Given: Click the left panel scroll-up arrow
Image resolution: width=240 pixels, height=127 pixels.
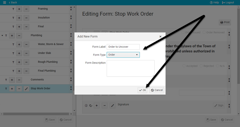Looking at the screenshot, I should click(x=74, y=7).
